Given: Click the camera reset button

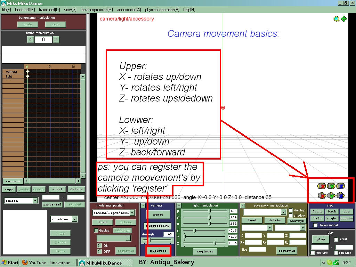Looking at the screenshot, I should [158, 215].
